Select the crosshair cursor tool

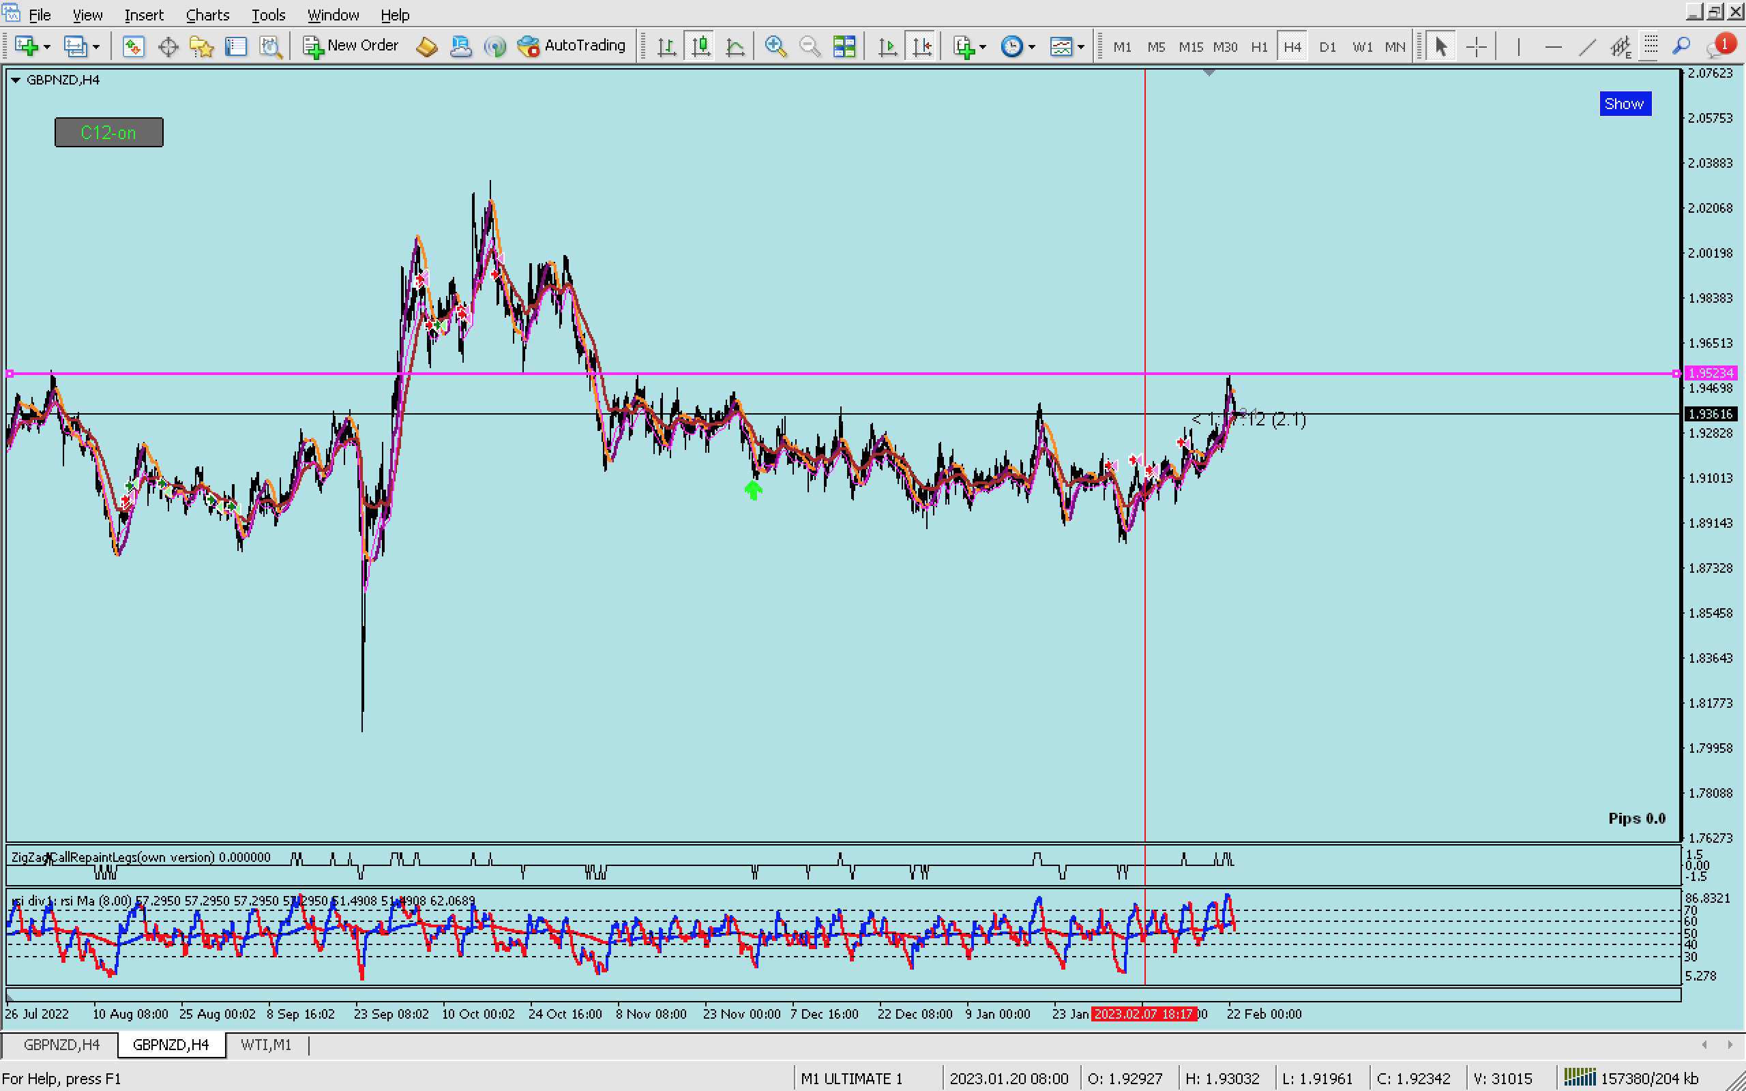pyautogui.click(x=1476, y=46)
